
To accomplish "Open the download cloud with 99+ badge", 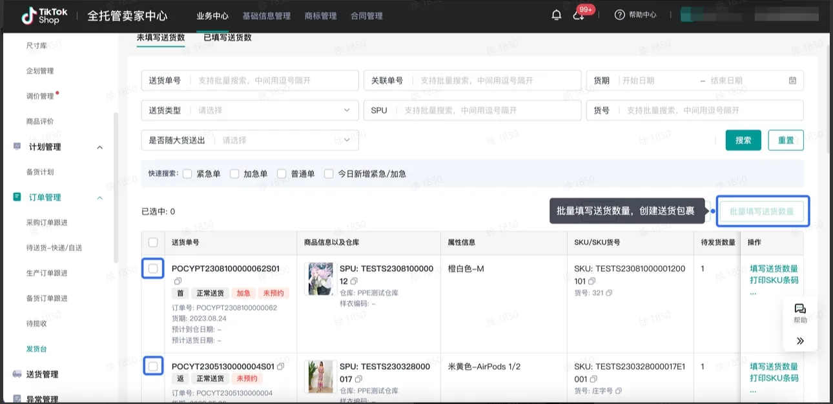I will 579,15.
